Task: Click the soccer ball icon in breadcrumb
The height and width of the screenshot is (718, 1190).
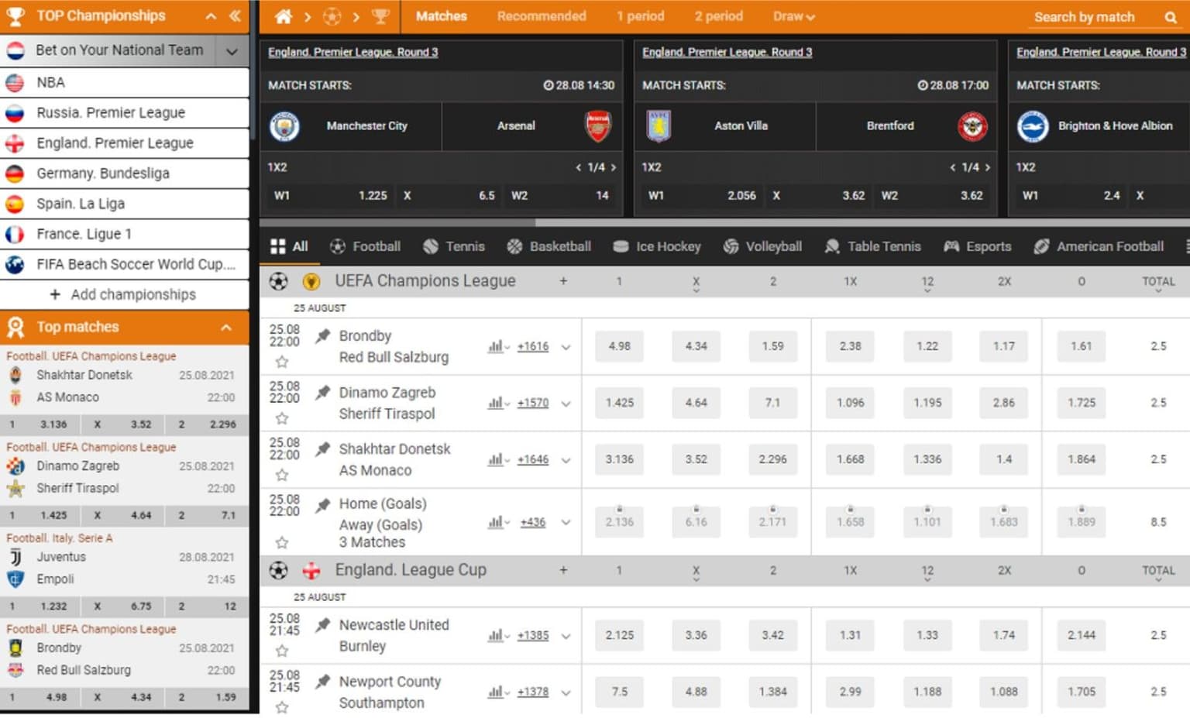Action: 332,16
